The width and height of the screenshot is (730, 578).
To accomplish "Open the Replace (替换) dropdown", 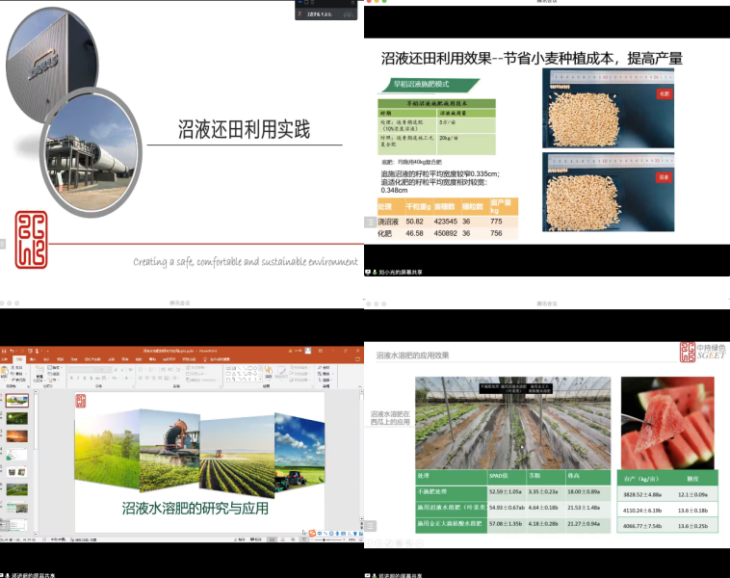I will click(325, 374).
